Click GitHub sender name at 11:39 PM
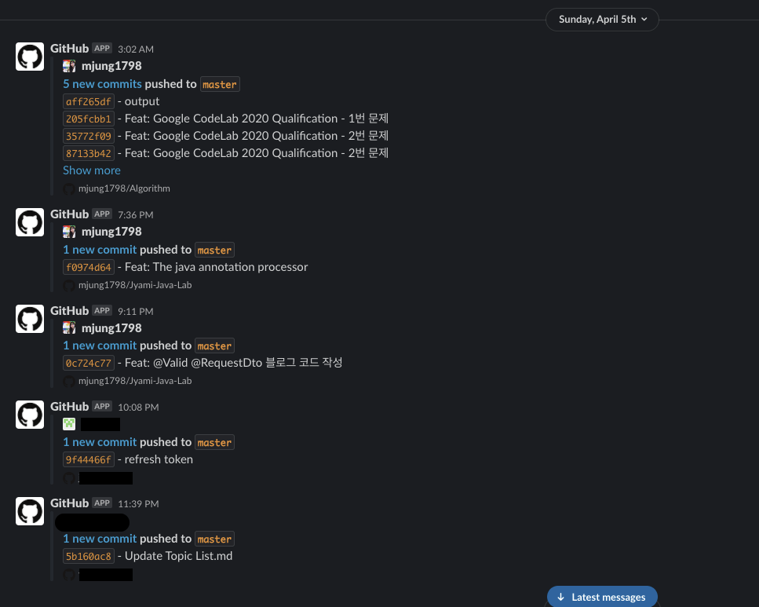 click(69, 503)
